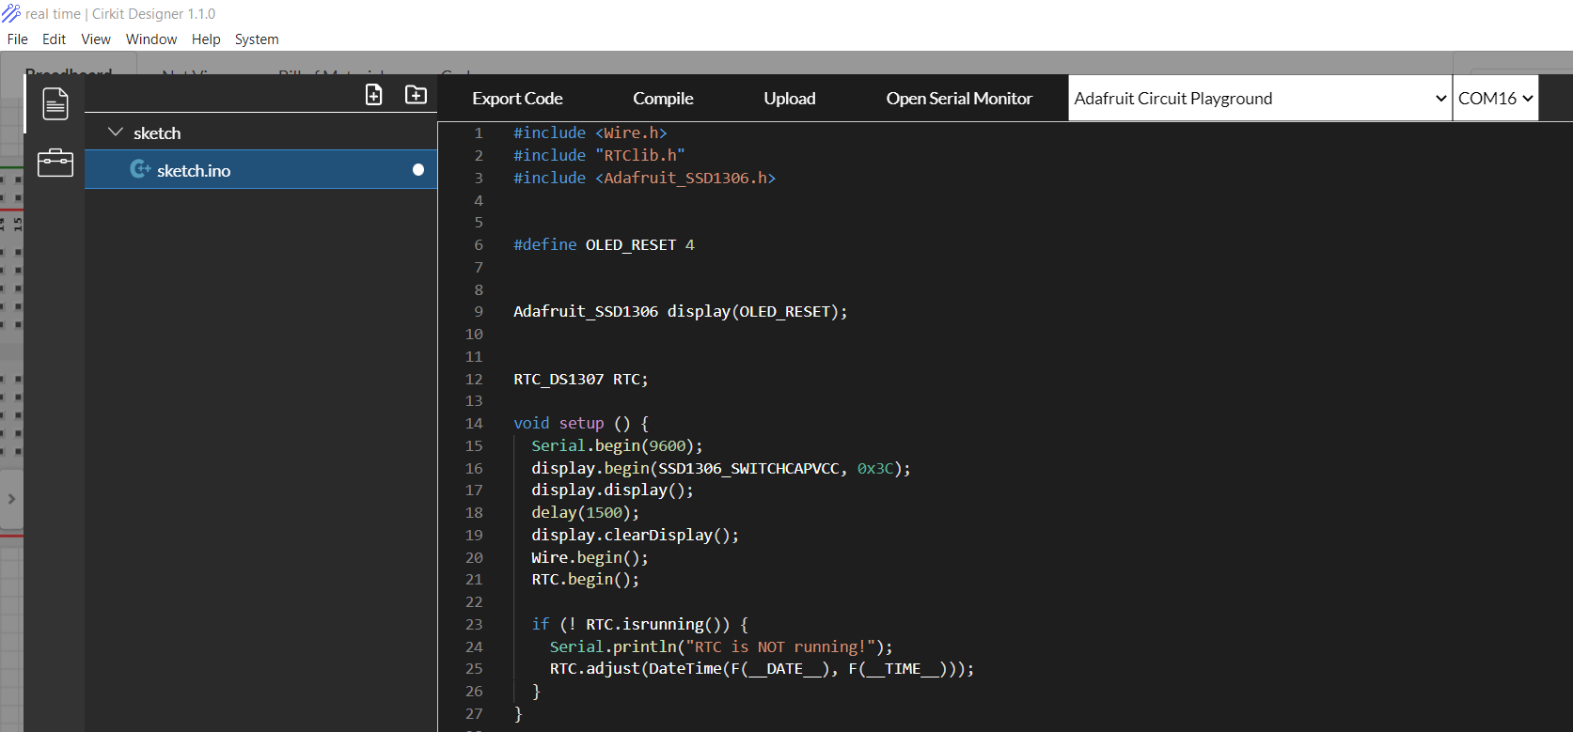Open the toolbox sidebar icon

55,163
